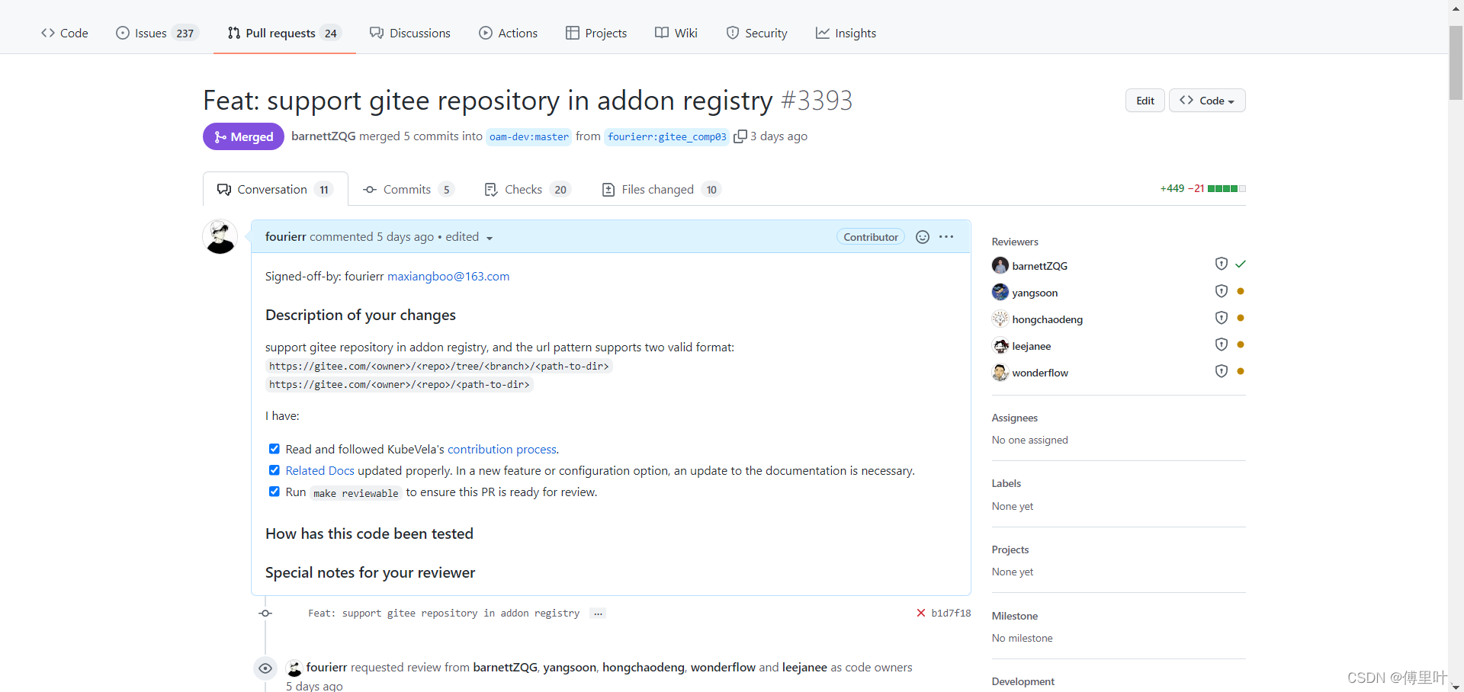Click the first gitee URL pattern code snippet

click(x=439, y=367)
